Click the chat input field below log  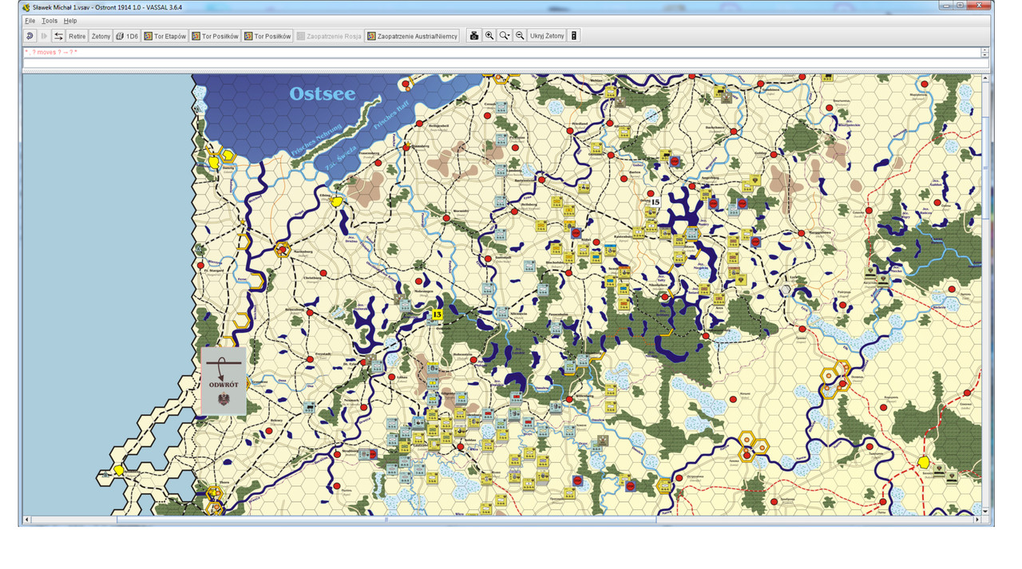(x=505, y=64)
